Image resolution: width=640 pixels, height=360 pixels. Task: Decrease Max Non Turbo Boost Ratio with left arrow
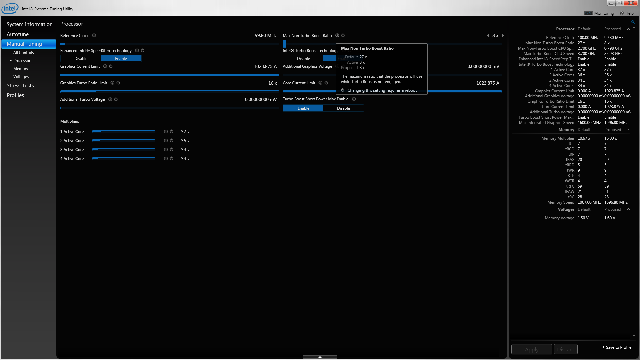tap(488, 36)
